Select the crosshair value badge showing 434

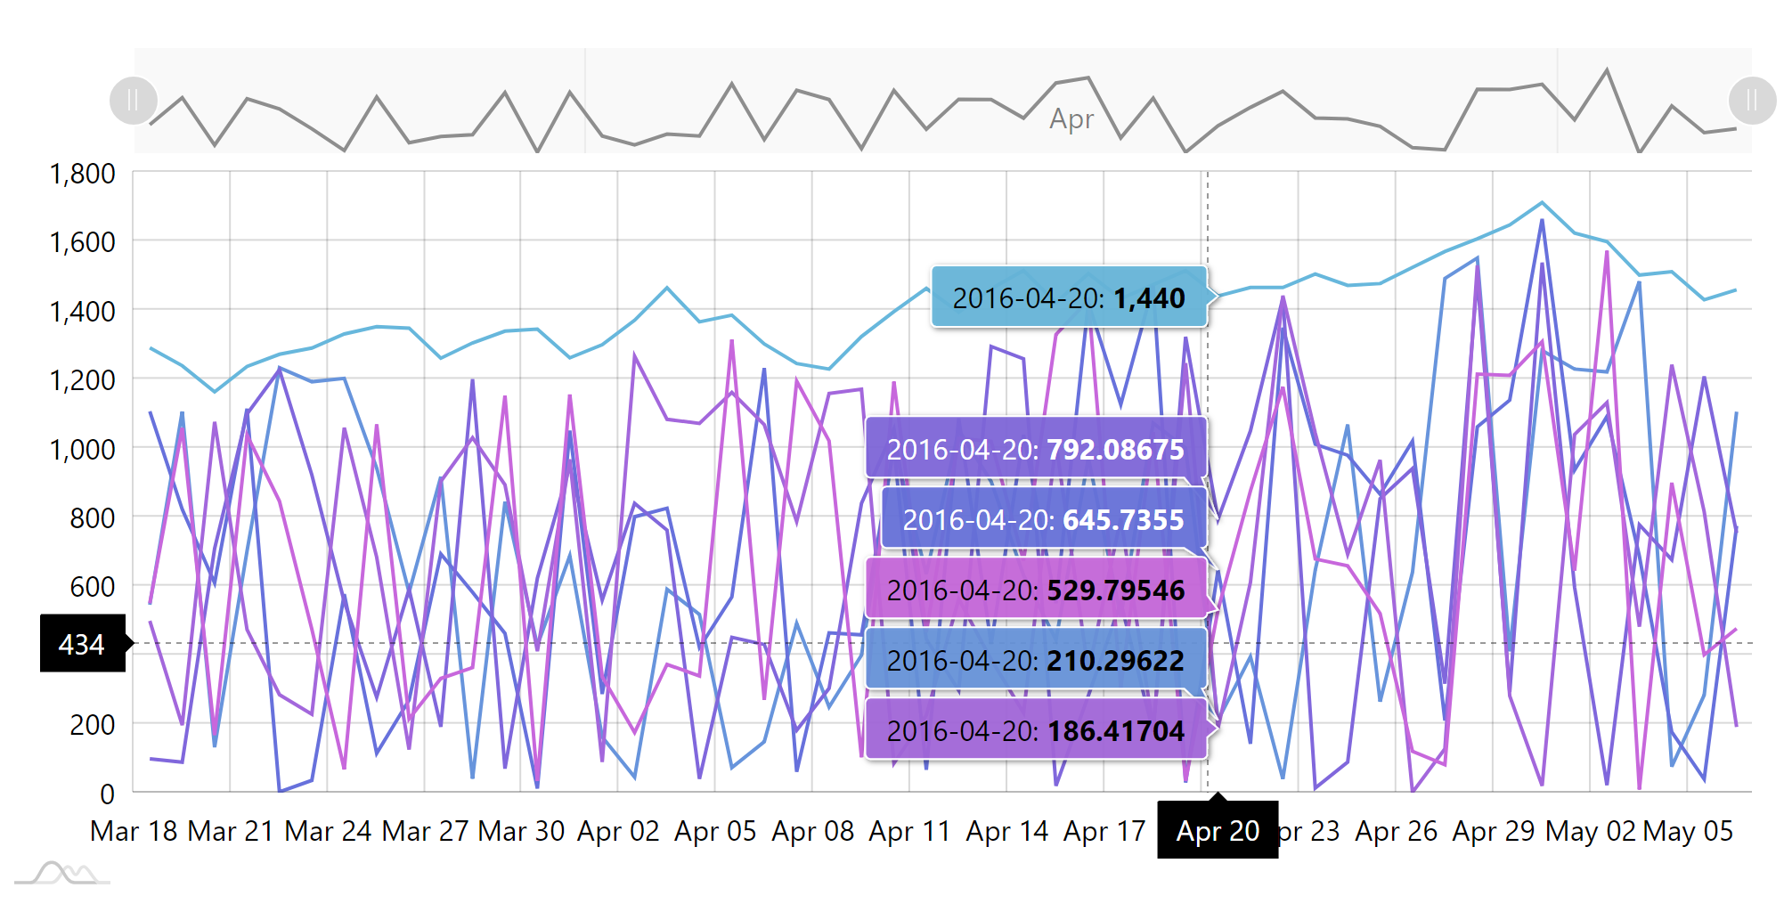point(81,645)
